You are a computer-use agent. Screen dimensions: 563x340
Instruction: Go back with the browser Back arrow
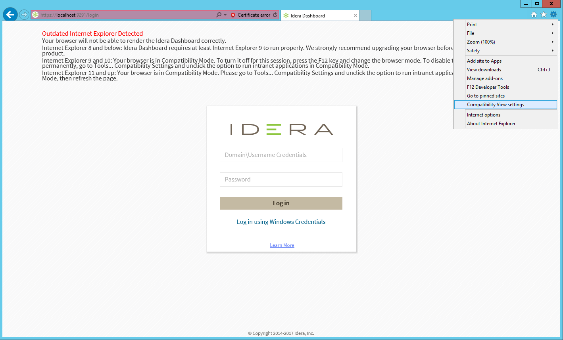click(x=10, y=15)
